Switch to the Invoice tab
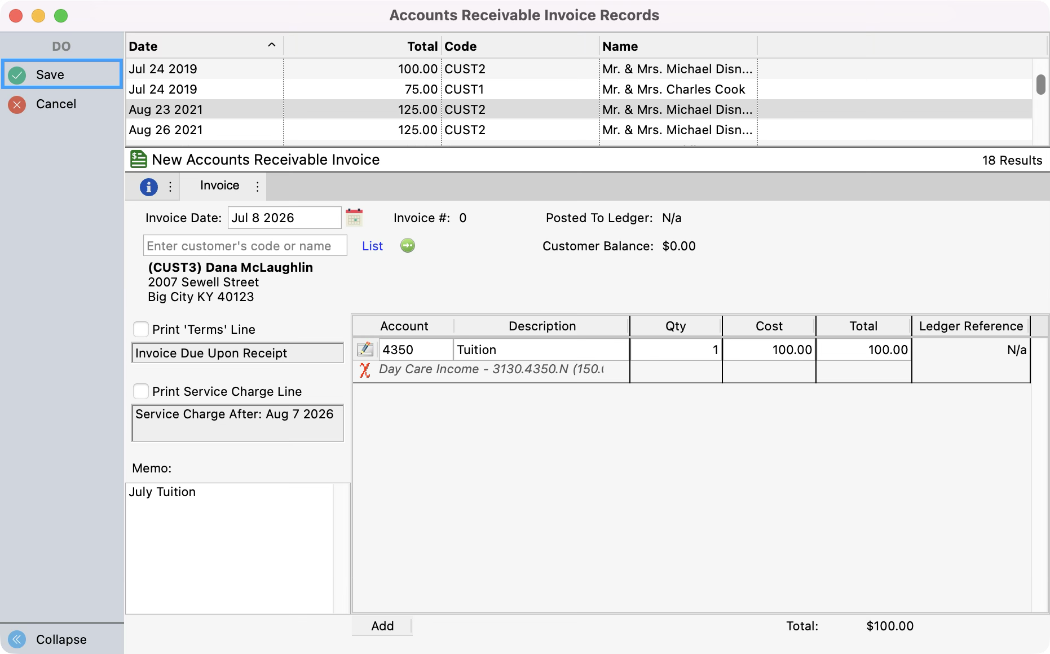The width and height of the screenshot is (1050, 654). pos(219,185)
